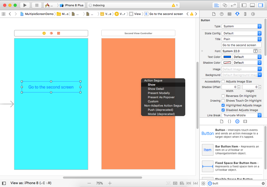Open the Embed In Stack menu
This screenshot has width=267, height=187.
[175, 183]
